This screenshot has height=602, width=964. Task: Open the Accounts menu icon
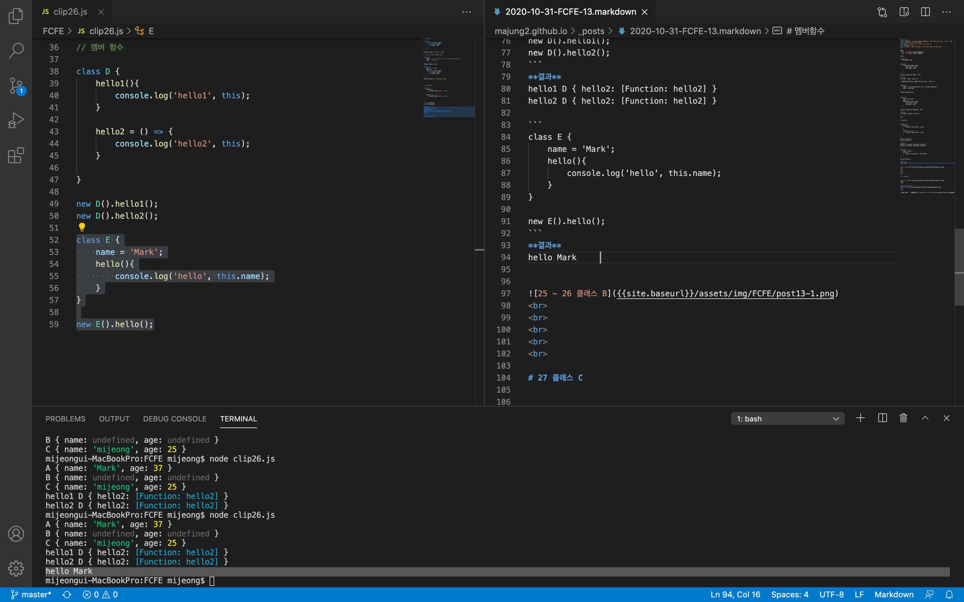16,533
